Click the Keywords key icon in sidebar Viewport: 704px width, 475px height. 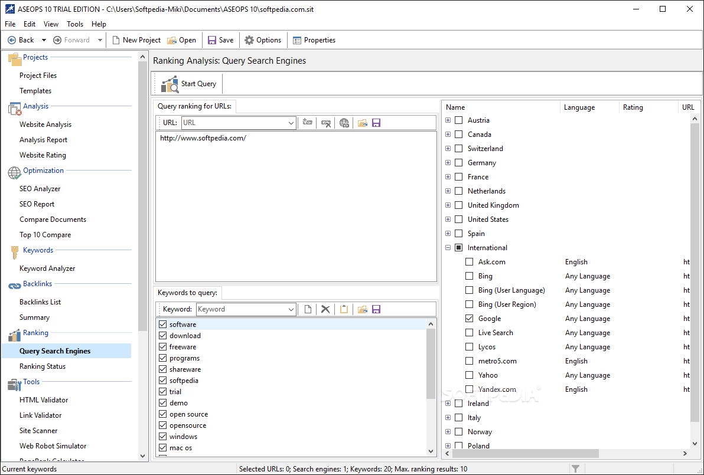tap(15, 253)
